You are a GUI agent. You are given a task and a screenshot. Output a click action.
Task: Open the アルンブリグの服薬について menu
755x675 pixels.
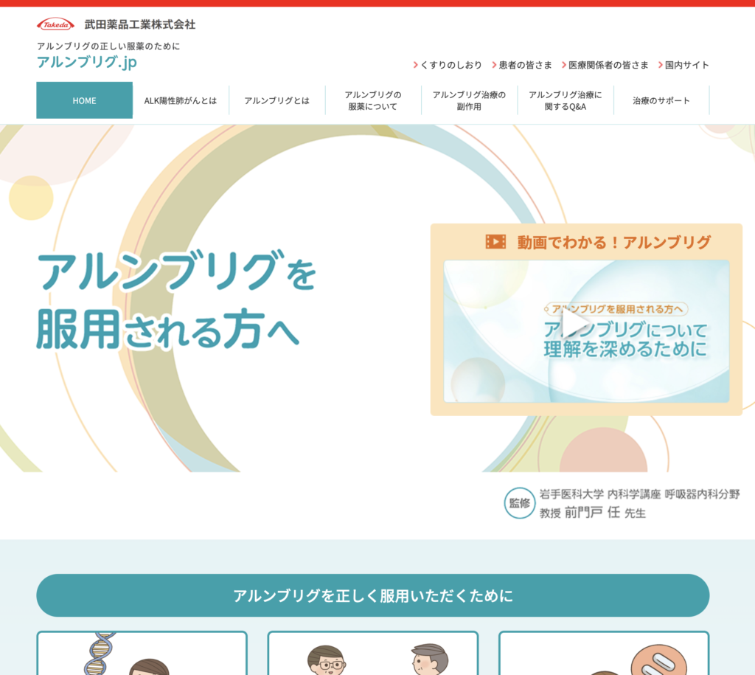tap(373, 100)
